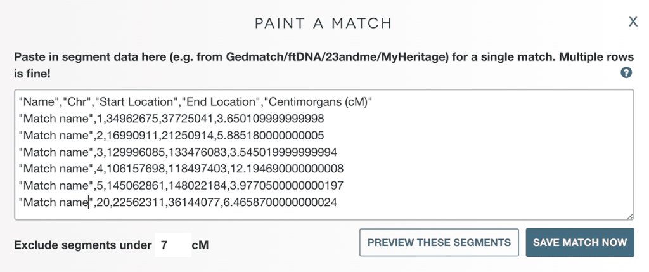This screenshot has width=649, height=272.
Task: Grab the text area resize handle
Action: coord(630,216)
